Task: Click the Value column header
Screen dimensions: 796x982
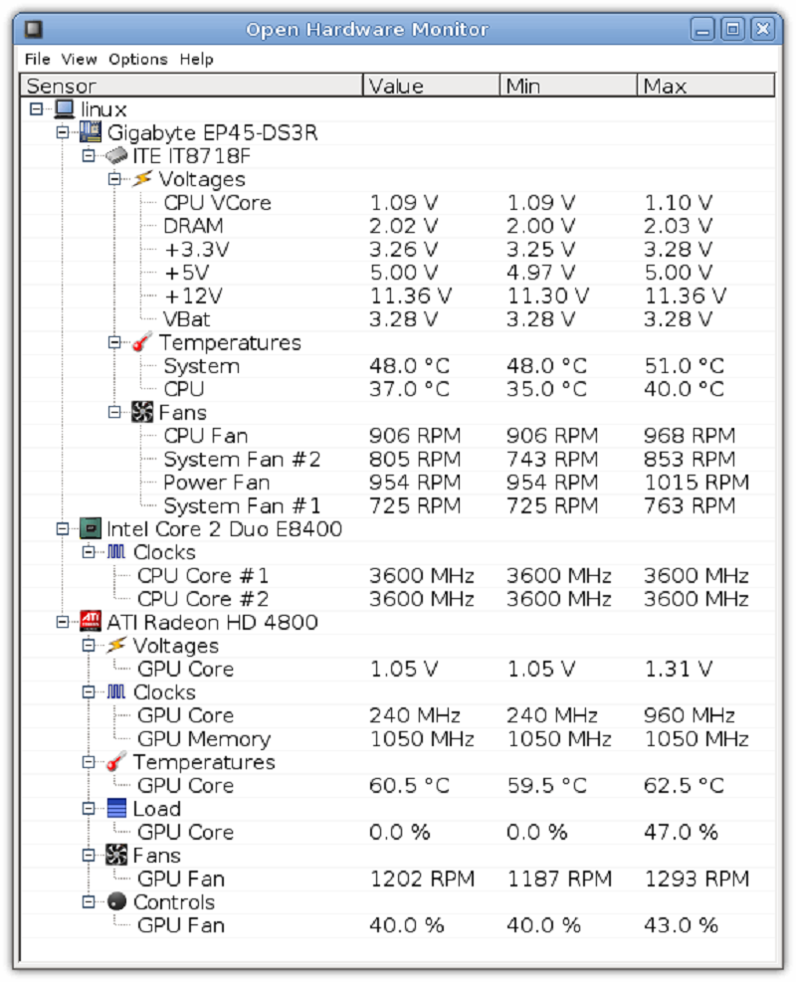Action: coord(432,86)
